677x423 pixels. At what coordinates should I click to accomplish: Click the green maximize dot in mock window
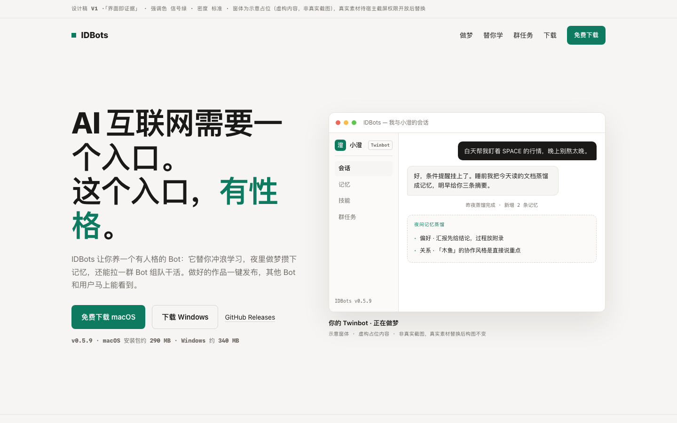pos(354,123)
